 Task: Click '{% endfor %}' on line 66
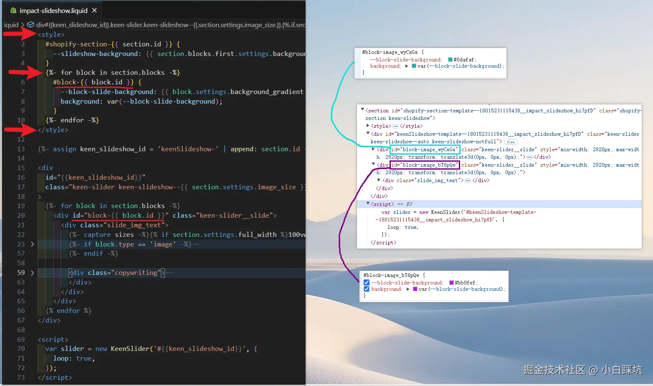pos(68,311)
